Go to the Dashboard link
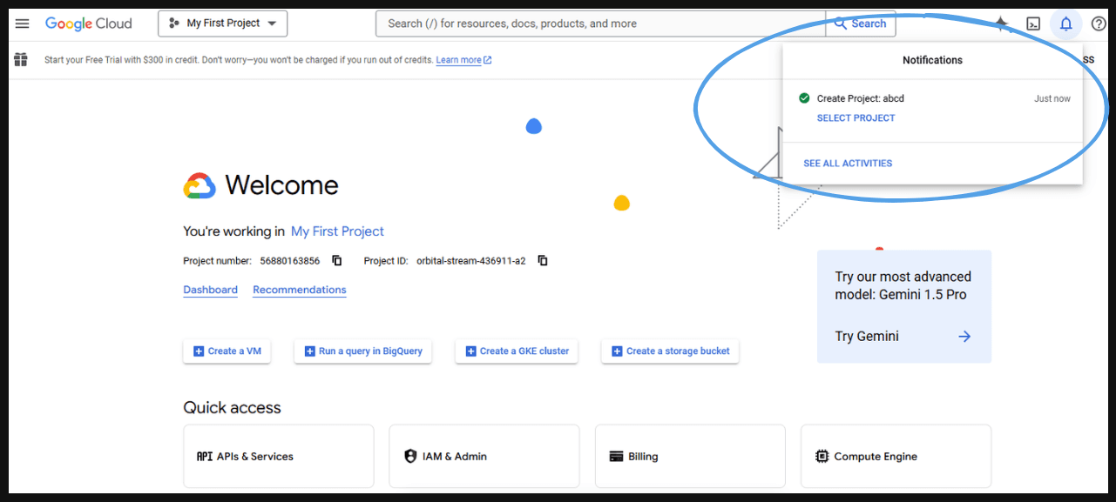The width and height of the screenshot is (1116, 502). click(x=210, y=290)
